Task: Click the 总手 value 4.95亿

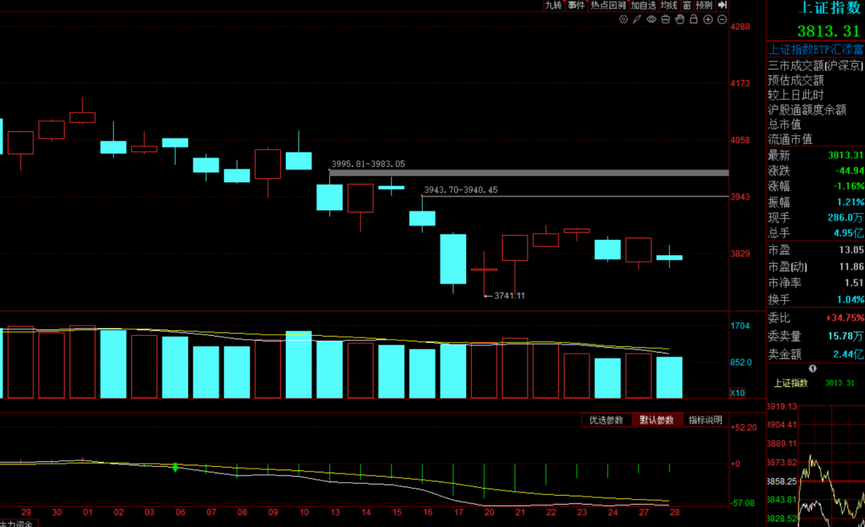Action: (x=848, y=233)
